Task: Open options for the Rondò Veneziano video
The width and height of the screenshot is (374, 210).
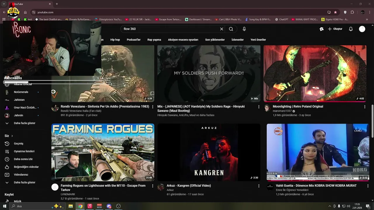Action: [153, 107]
